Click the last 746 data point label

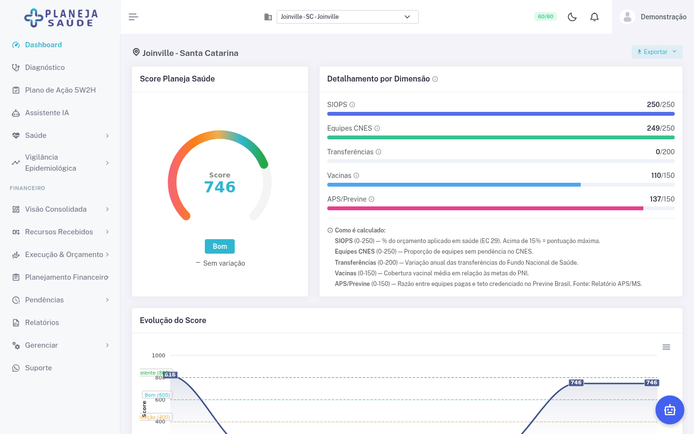(x=652, y=382)
